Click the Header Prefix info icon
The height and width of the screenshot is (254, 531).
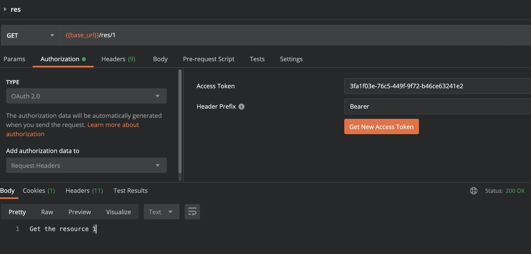241,107
